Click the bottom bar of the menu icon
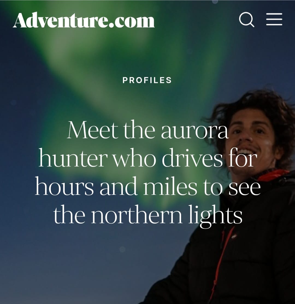This screenshot has height=304, width=295. [x=274, y=25]
